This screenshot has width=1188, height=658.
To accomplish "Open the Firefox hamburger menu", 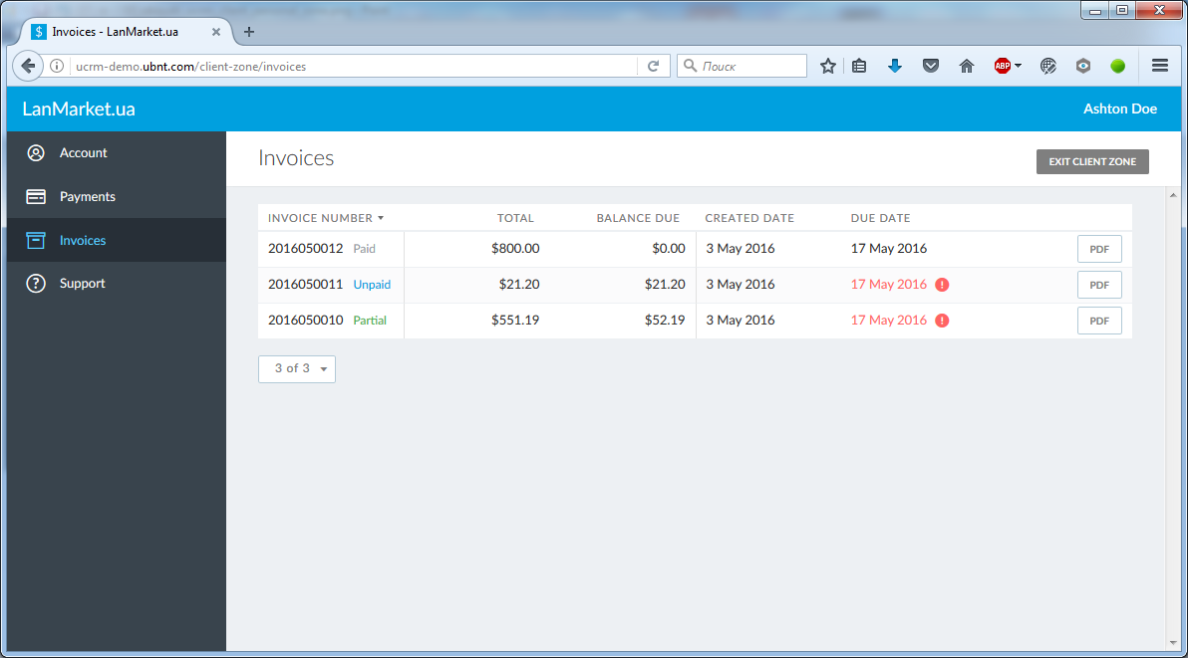I will [x=1159, y=66].
